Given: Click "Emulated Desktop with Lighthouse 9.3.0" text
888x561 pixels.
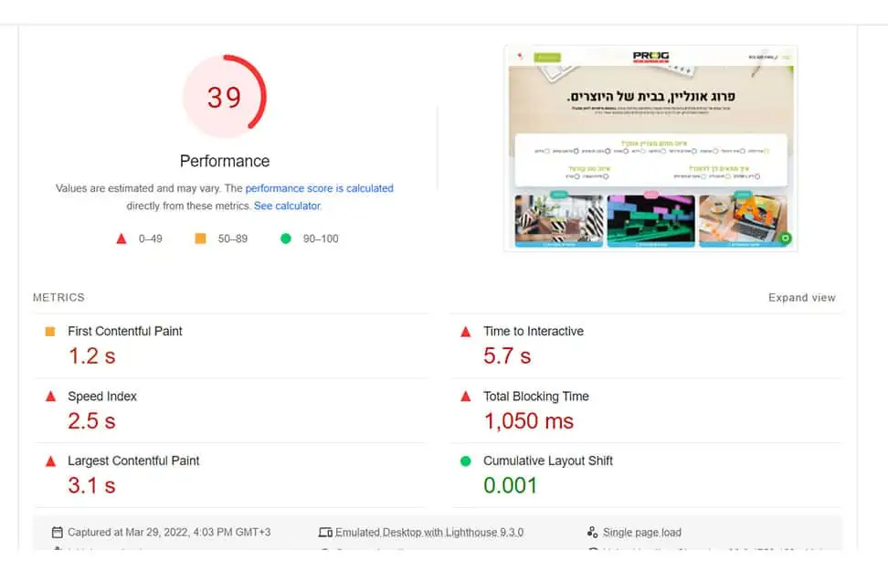Looking at the screenshot, I should pos(429,532).
